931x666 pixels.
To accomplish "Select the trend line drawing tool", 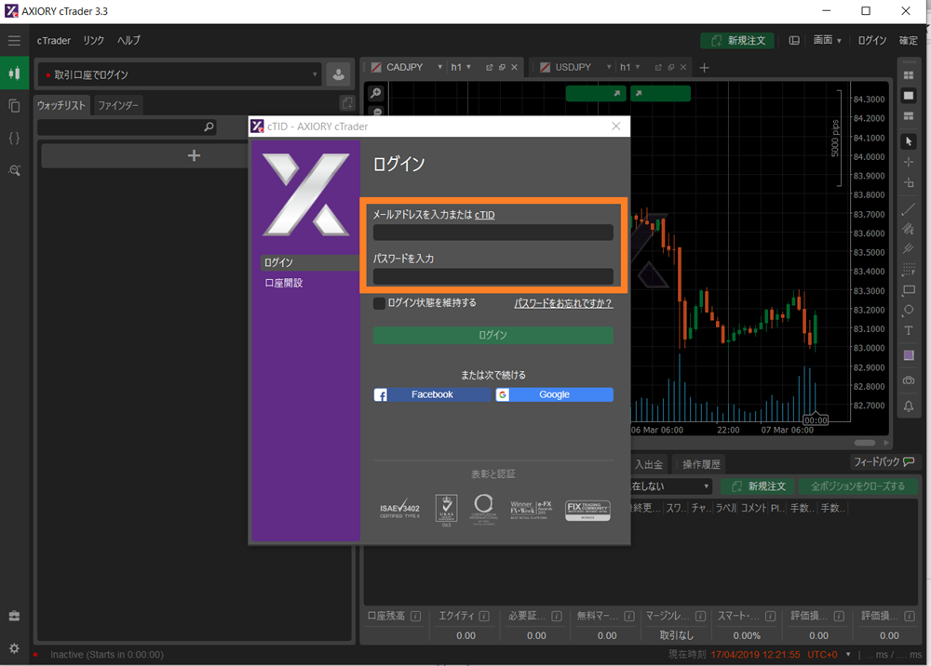I will pos(909,208).
